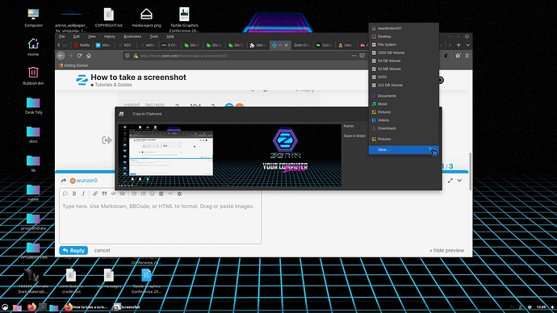Insert a hyperlink with the link icon
Screen dimensions: 557x313
(95, 194)
